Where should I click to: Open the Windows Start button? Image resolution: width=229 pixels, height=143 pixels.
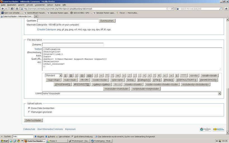(4, 141)
